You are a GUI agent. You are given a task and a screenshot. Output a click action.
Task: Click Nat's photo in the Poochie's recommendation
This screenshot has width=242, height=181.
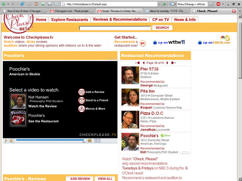[130, 142]
